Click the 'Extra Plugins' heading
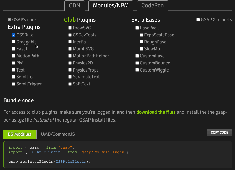The height and width of the screenshot is (170, 235). click(24, 27)
